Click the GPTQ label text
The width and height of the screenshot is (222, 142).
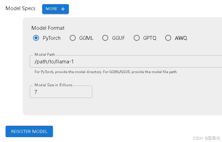click(x=150, y=38)
